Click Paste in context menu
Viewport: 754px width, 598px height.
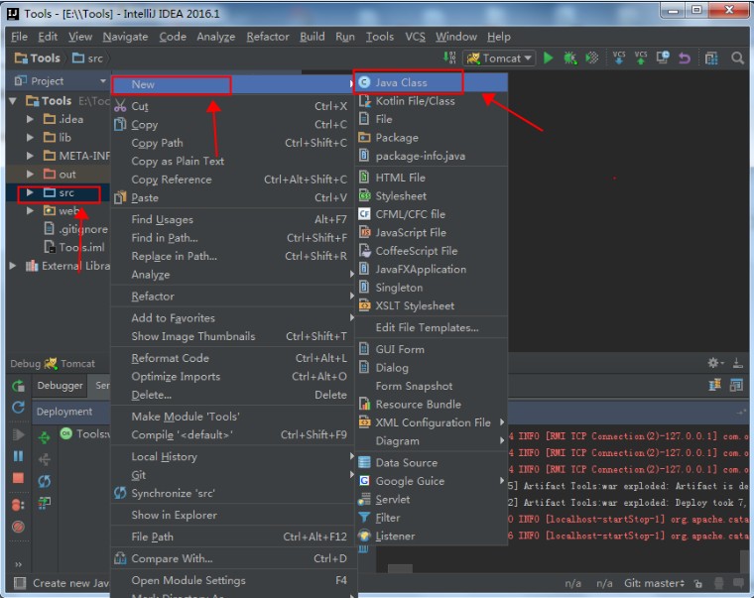click(x=233, y=197)
